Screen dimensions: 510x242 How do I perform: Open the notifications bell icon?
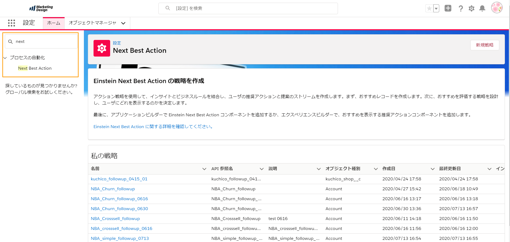(x=482, y=9)
